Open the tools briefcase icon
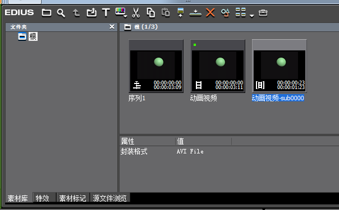The image size is (339, 210). tap(263, 13)
